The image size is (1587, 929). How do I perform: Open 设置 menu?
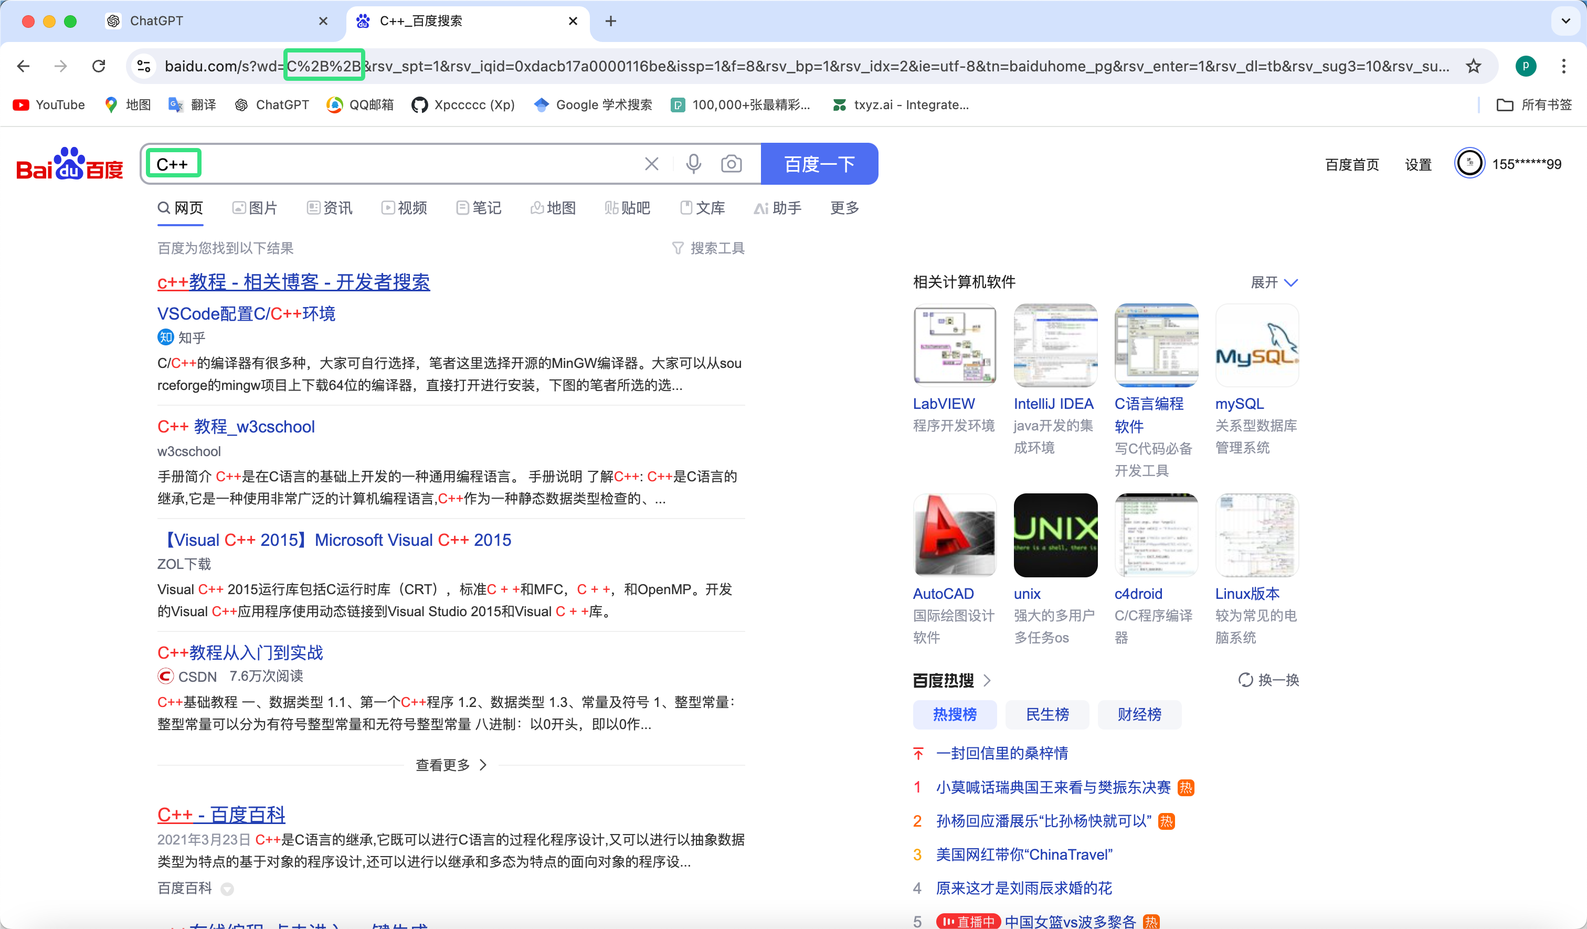(x=1418, y=164)
